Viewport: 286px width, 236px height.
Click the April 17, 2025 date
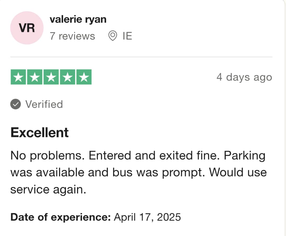click(148, 217)
